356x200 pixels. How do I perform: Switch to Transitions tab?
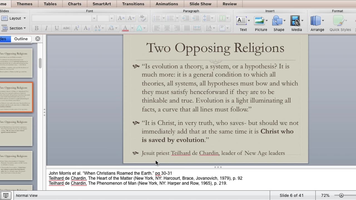coord(133,4)
